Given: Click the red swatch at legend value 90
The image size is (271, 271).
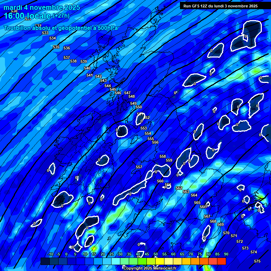Looking at the screenshot, I should pyautogui.click(x=222, y=261).
